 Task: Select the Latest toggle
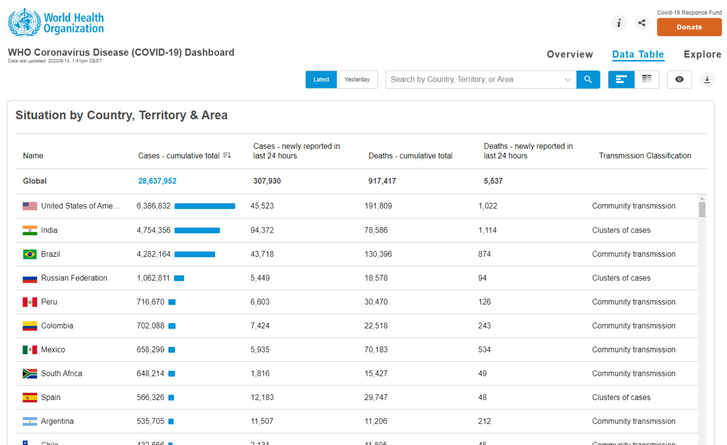point(321,80)
